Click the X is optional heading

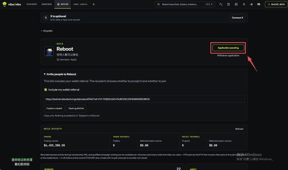[58, 16]
